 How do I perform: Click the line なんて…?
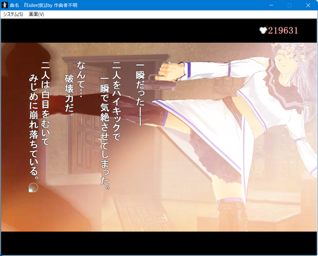pyautogui.click(x=81, y=80)
